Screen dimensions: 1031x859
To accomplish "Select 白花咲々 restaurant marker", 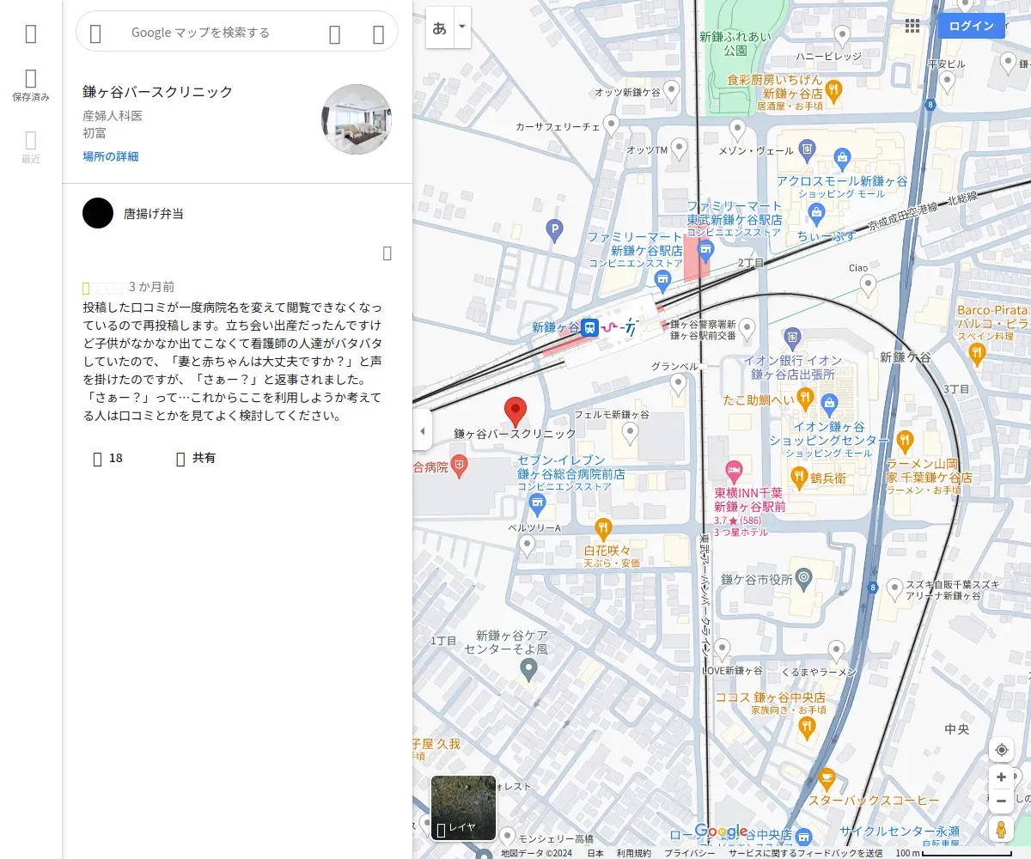I will pos(603,527).
